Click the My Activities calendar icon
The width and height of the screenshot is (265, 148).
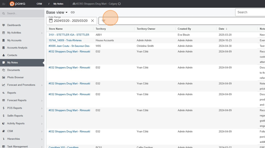4,33
